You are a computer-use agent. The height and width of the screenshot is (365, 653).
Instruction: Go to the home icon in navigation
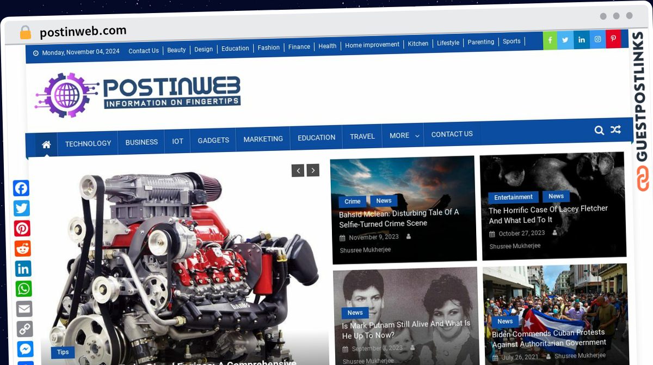46,144
